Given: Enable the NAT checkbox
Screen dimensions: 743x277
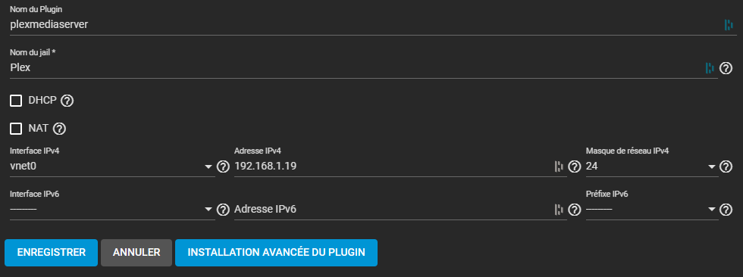Looking at the screenshot, I should point(16,129).
